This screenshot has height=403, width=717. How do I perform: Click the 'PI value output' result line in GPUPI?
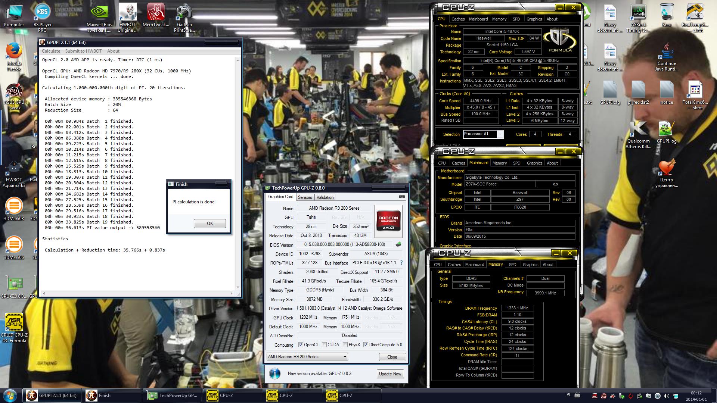(102, 228)
